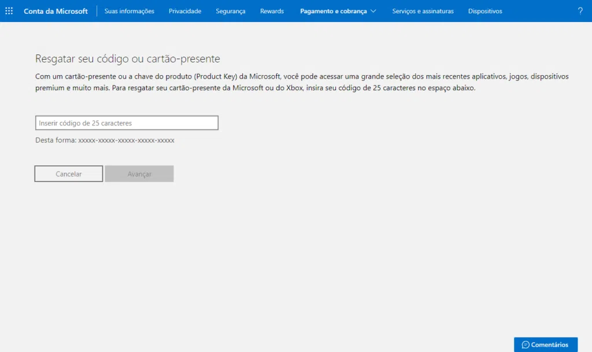Expand the chevron beside Pagamento e cobrança

pos(373,11)
